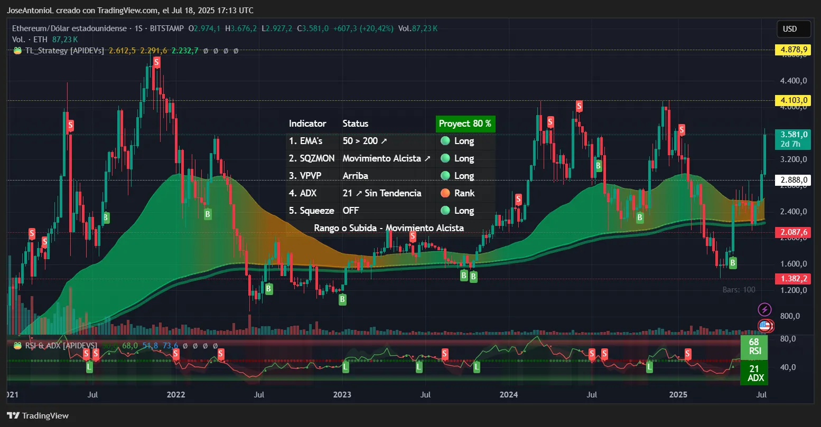The height and width of the screenshot is (427, 821).
Task: Click the Proyect 80 % button
Action: click(x=465, y=124)
